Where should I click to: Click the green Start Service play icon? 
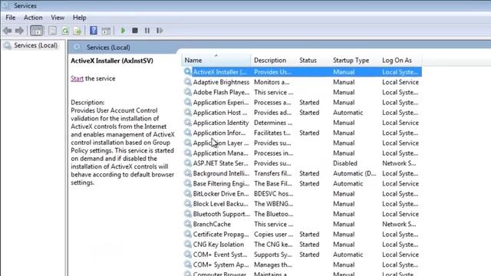tap(123, 31)
